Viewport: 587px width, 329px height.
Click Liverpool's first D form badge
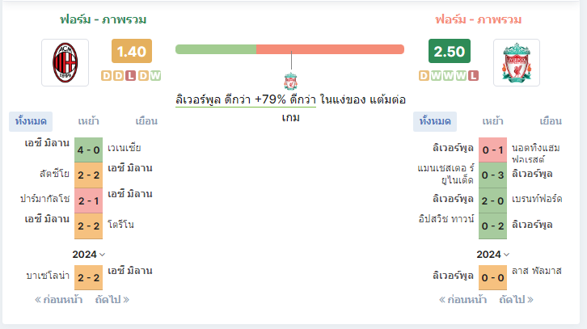pyautogui.click(x=424, y=76)
